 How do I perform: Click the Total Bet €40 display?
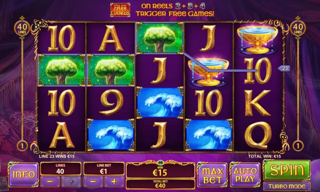point(160,184)
